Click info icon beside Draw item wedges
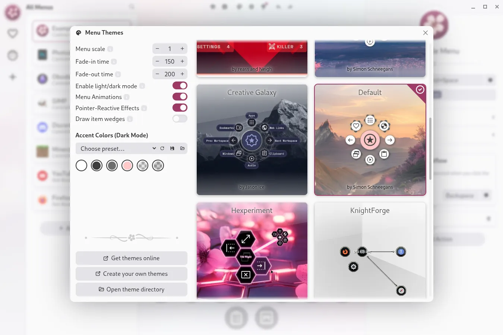Screen dimensions: 503x335 point(130,119)
